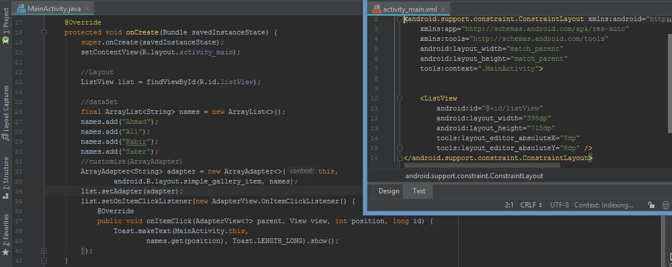Click the Hector inspector icon in status bar
The height and width of the screenshot is (267, 672).
click(666, 205)
